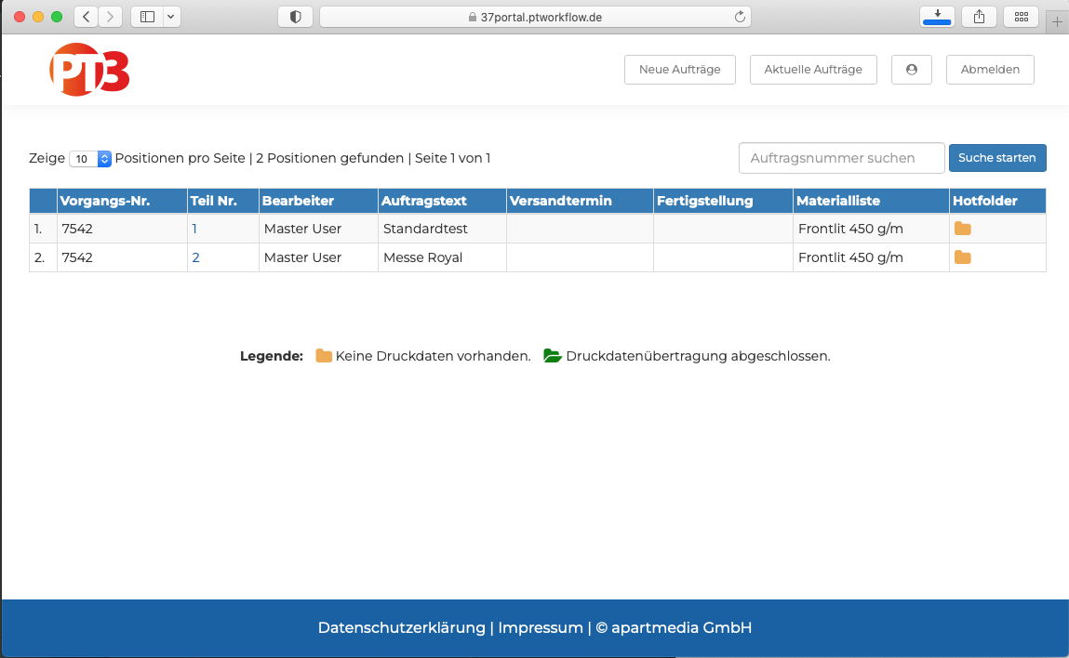Click the privacy shield icon
The height and width of the screenshot is (658, 1069).
point(295,17)
